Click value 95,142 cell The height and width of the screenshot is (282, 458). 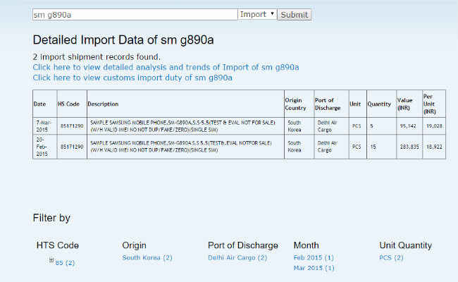(409, 126)
